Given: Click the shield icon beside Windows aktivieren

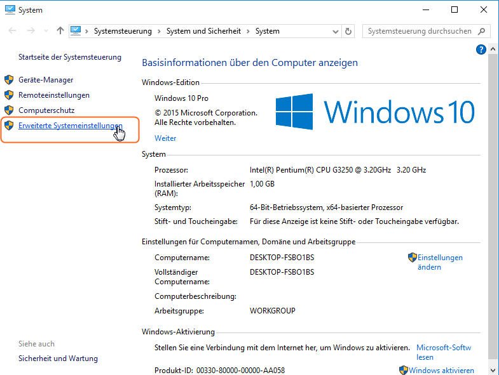Looking at the screenshot, I should tap(403, 370).
